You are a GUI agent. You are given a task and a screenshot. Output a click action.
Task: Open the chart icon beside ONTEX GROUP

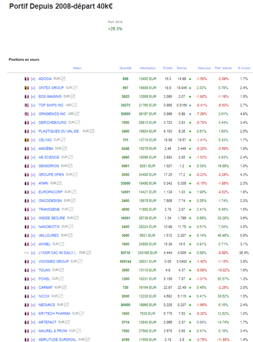coord(75,88)
